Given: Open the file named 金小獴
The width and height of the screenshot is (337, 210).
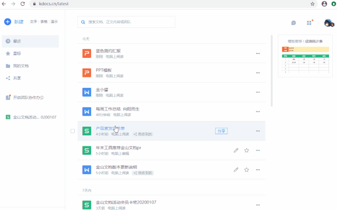Looking at the screenshot, I should tap(102, 89).
